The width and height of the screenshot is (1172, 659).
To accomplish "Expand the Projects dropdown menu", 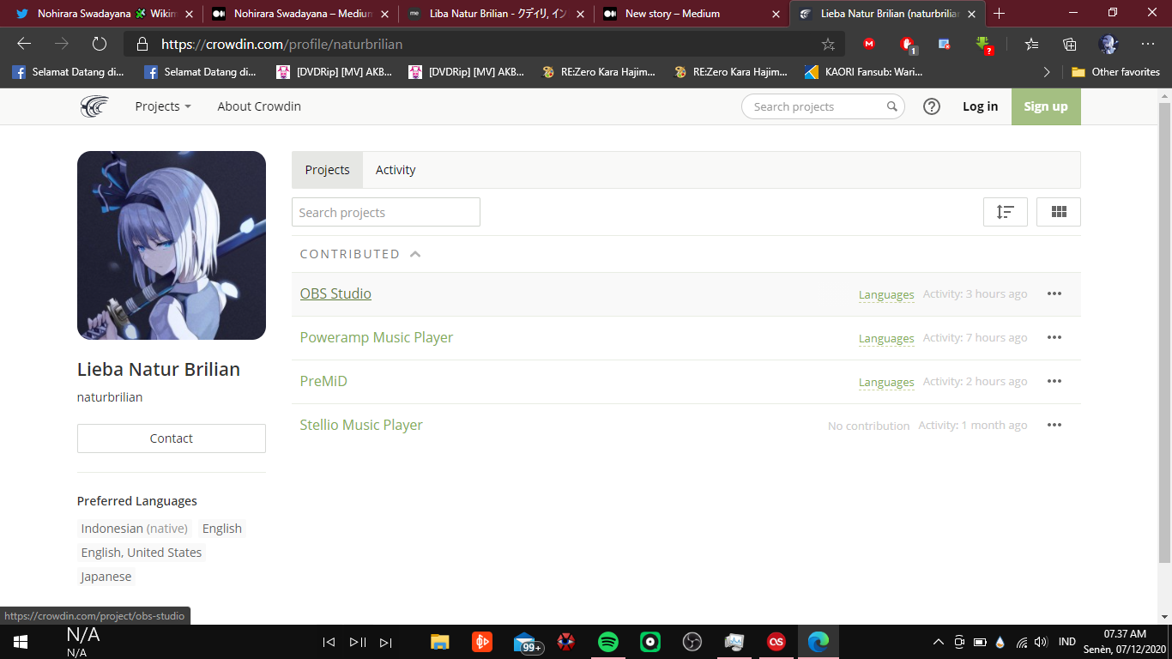I will (x=162, y=106).
